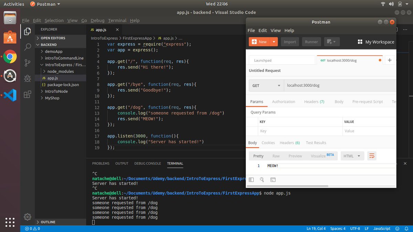This screenshot has width=413, height=232.
Task: Open the Postman Console icon in bottom bar
Action: (x=273, y=179)
